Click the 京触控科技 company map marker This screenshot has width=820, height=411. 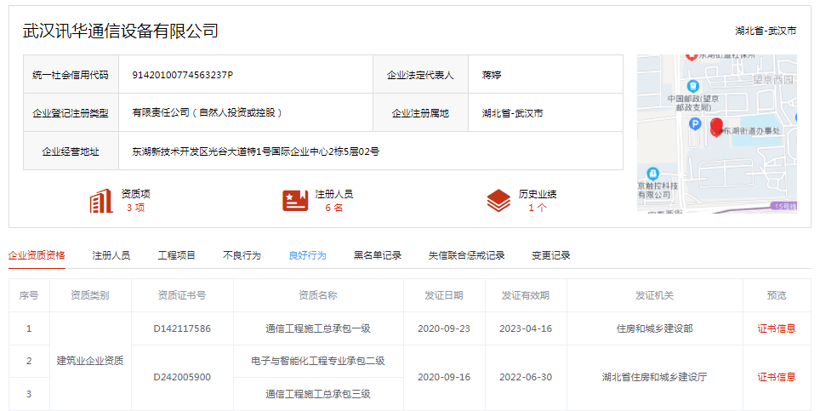(653, 173)
